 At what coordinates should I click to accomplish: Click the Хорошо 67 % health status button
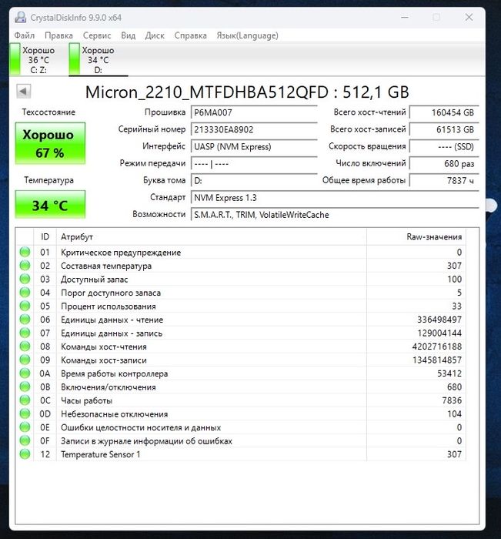50,143
